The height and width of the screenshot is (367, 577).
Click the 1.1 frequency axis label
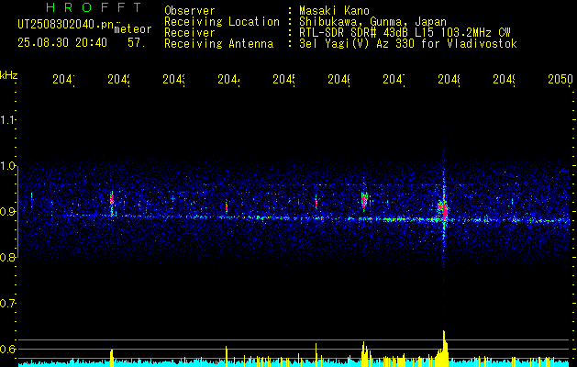7,119
